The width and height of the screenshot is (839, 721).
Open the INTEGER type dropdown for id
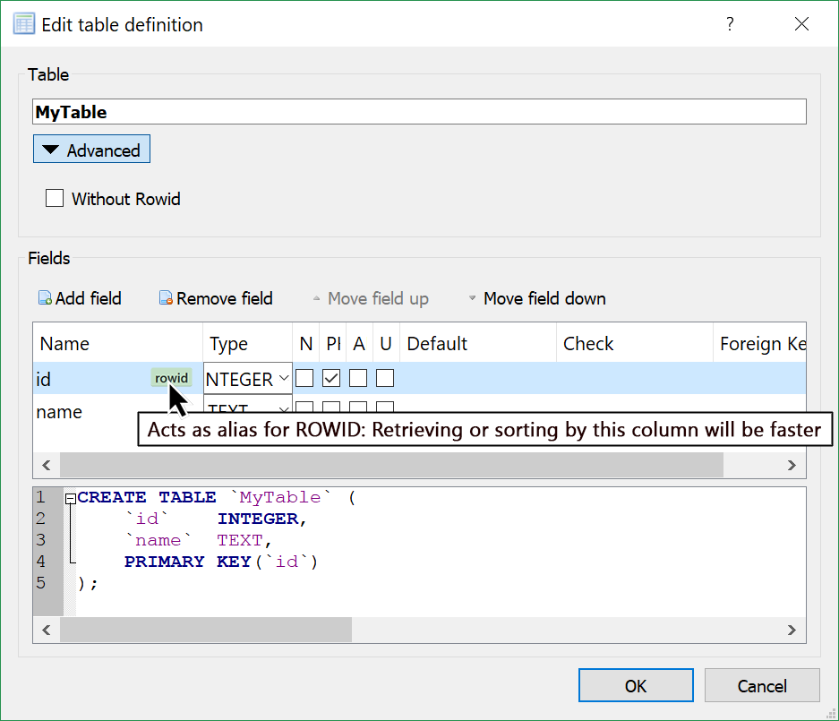pyautogui.click(x=284, y=379)
